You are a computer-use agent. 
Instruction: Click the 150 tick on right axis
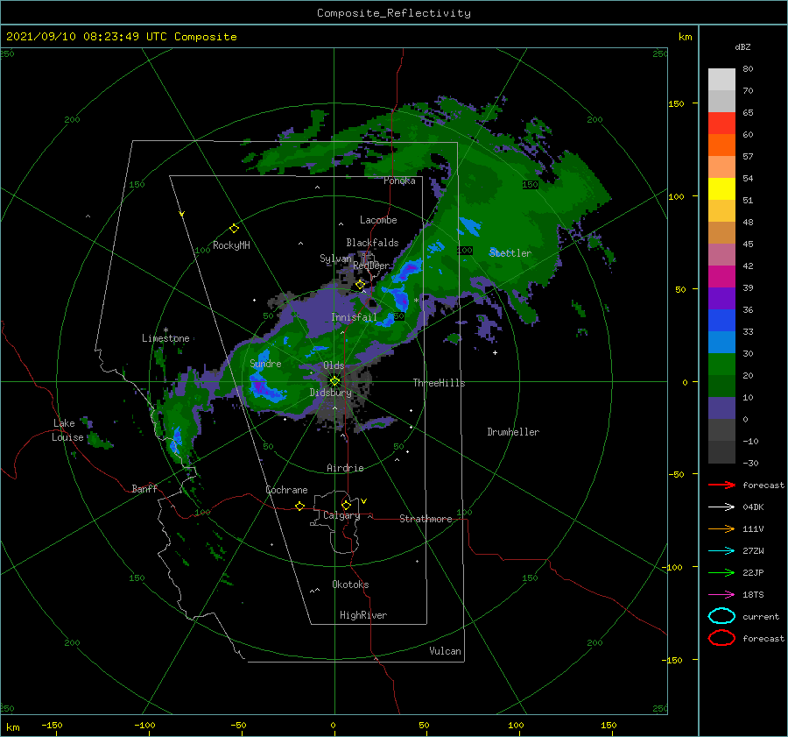click(x=676, y=103)
